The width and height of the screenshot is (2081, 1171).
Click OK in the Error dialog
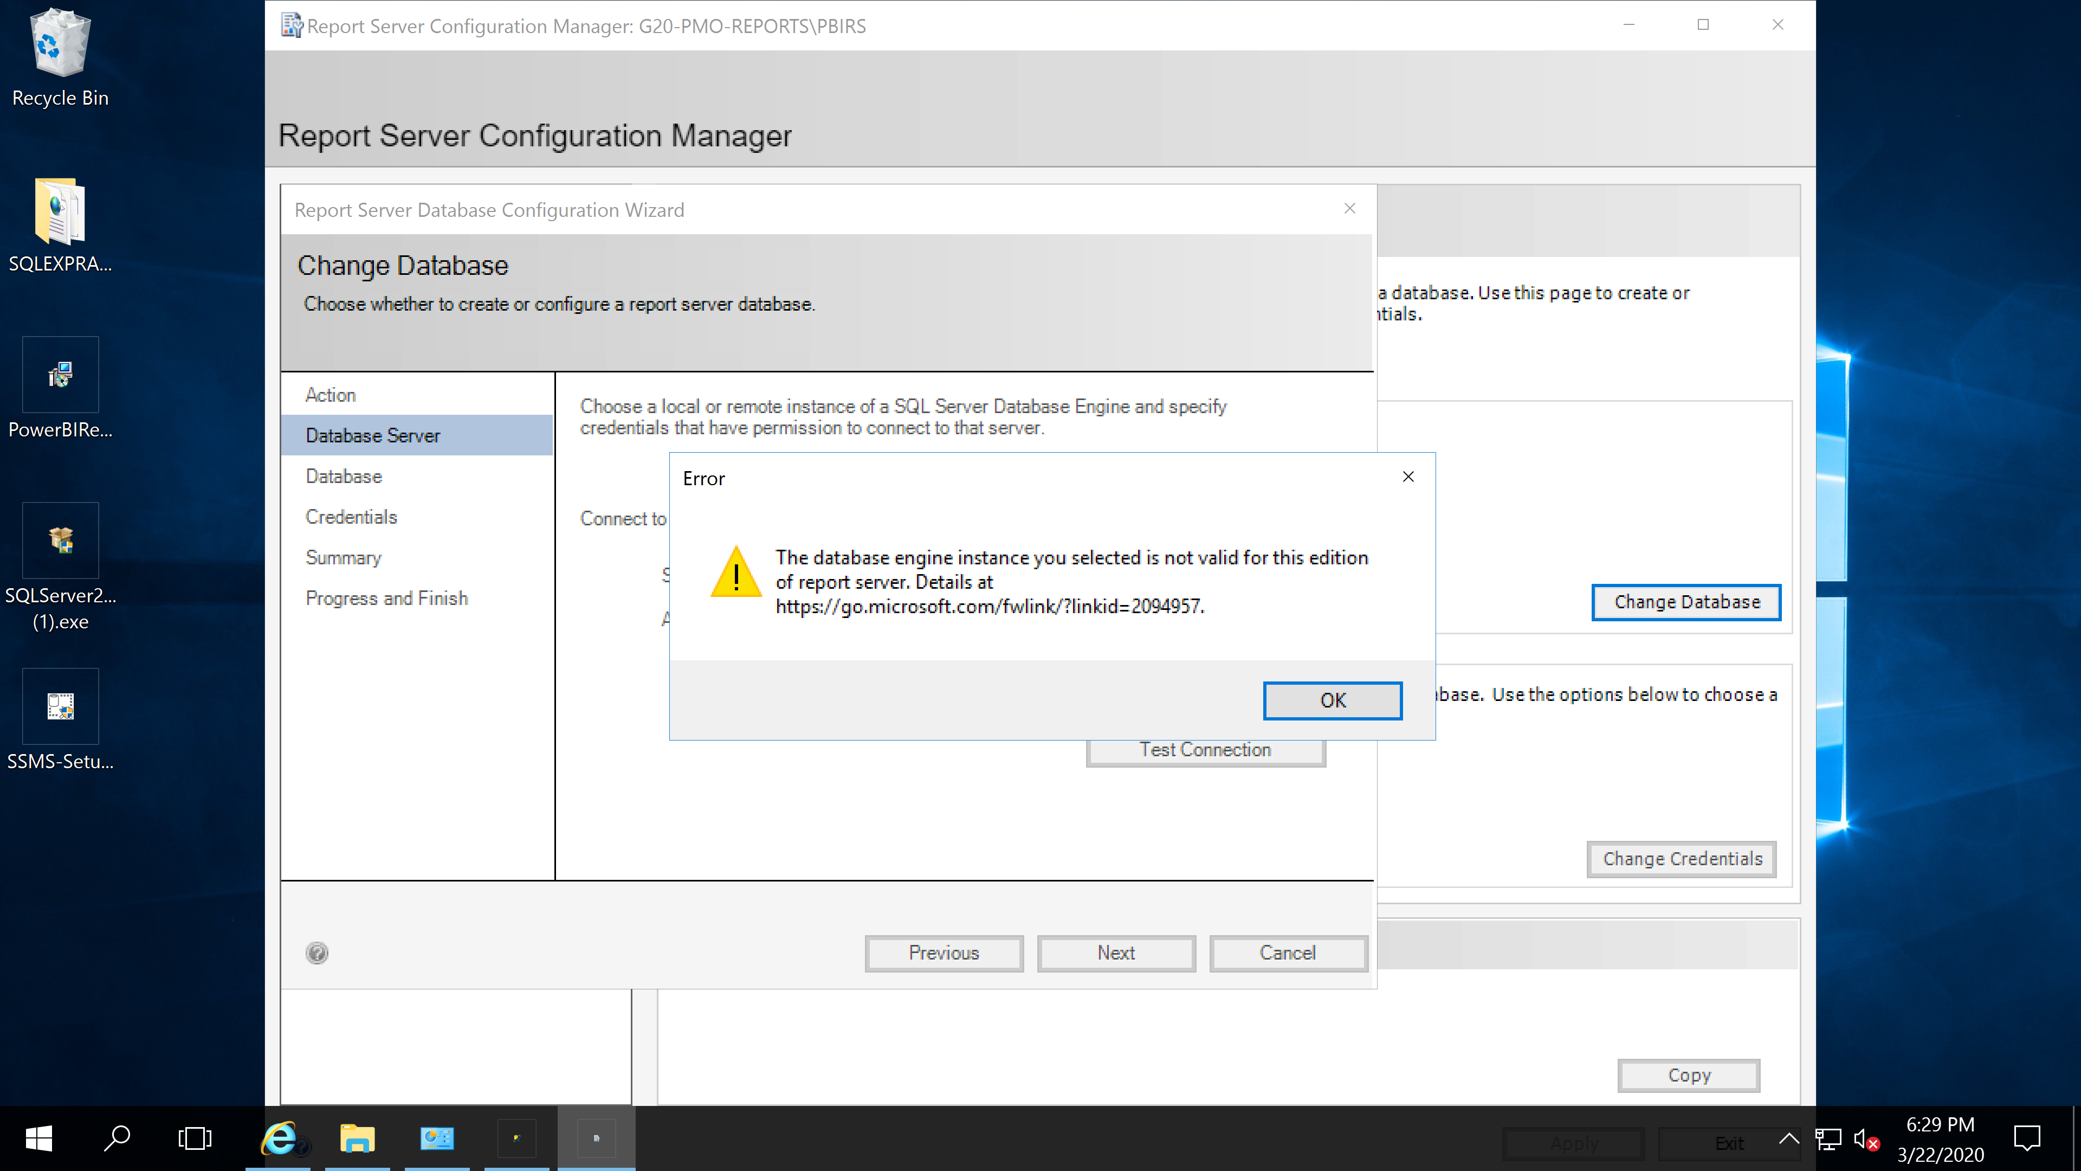click(x=1332, y=700)
